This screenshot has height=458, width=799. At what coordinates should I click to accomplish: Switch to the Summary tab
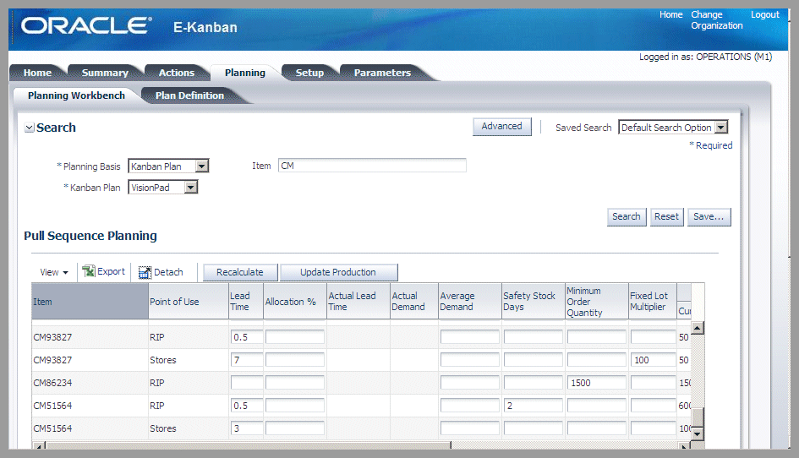[x=105, y=73]
